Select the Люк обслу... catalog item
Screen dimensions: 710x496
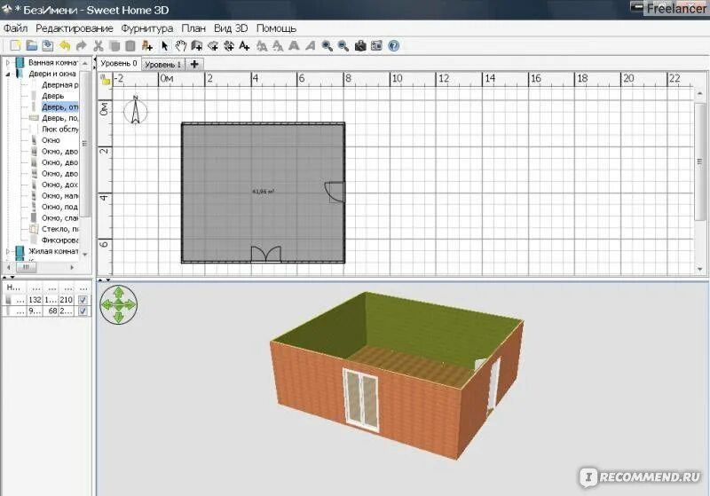(x=59, y=129)
